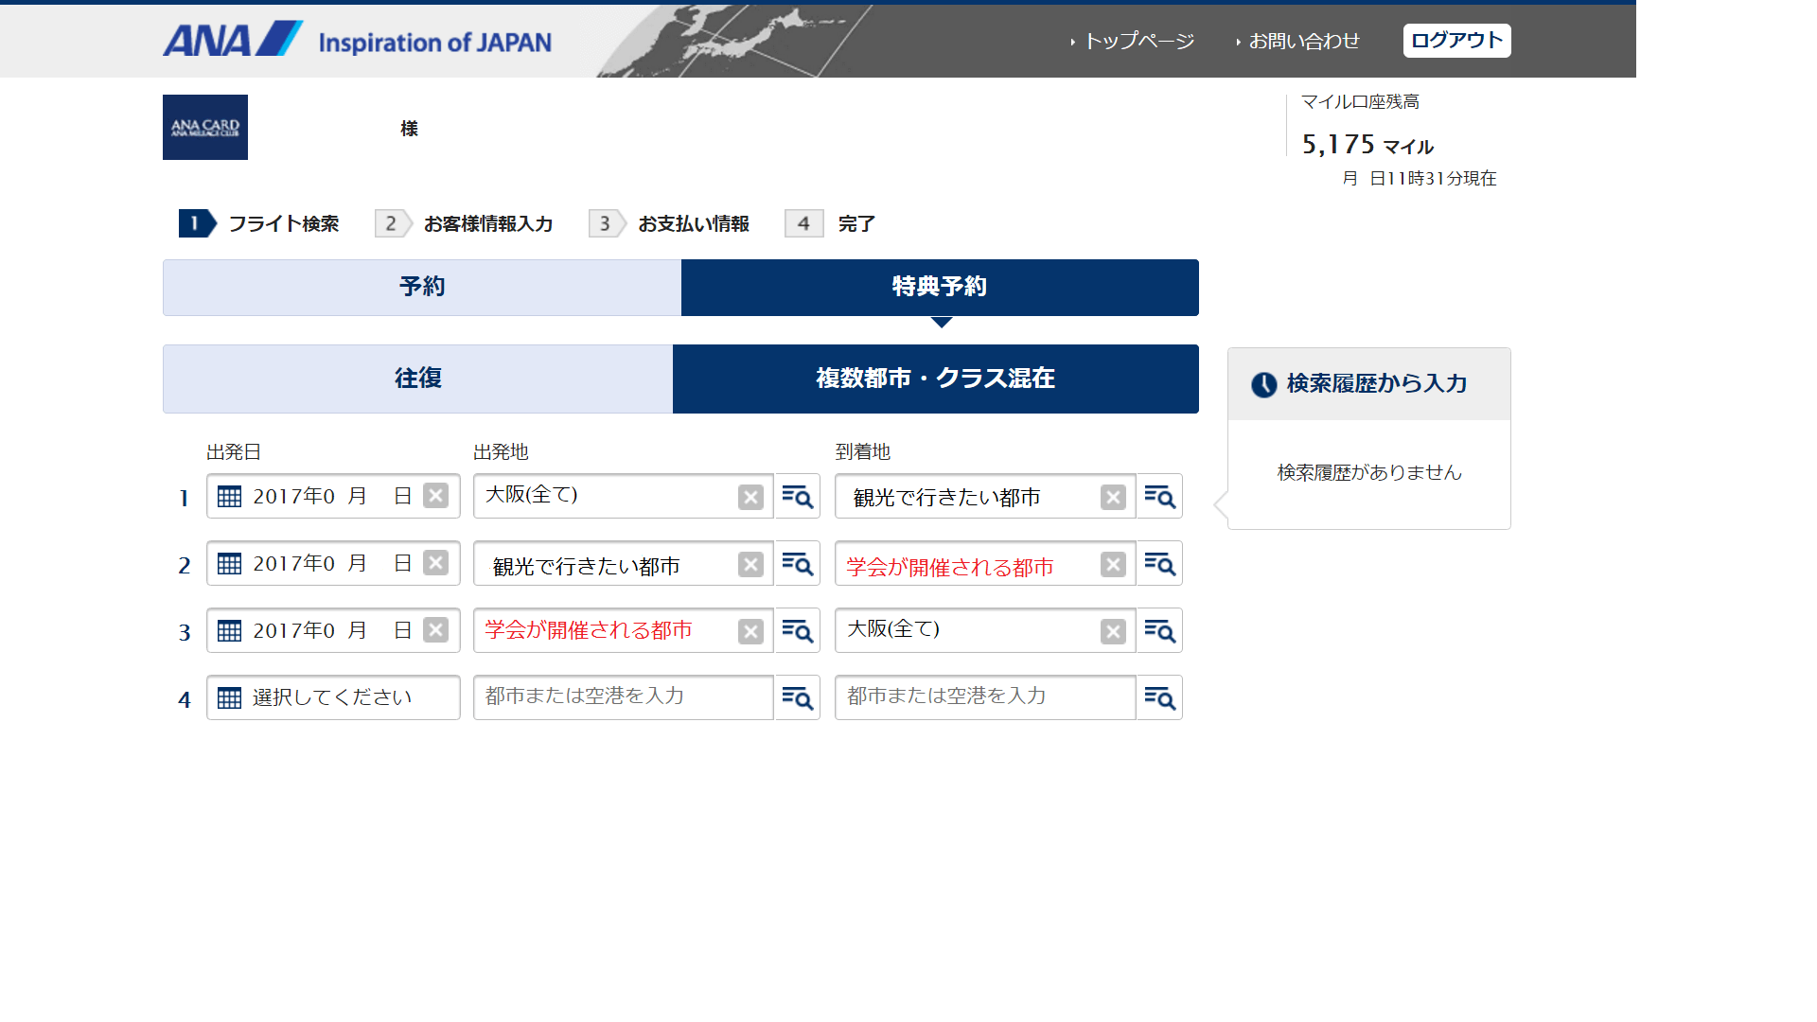Select 複数都市・クラス混在 tab
The image size is (1817, 1022).
[x=935, y=379]
